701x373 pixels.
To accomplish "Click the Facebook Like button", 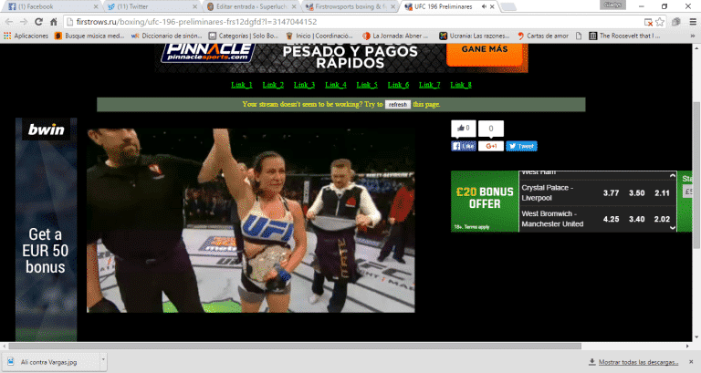I will point(464,146).
